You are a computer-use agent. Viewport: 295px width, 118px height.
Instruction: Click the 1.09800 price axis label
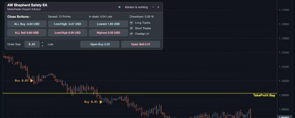pos(284,95)
